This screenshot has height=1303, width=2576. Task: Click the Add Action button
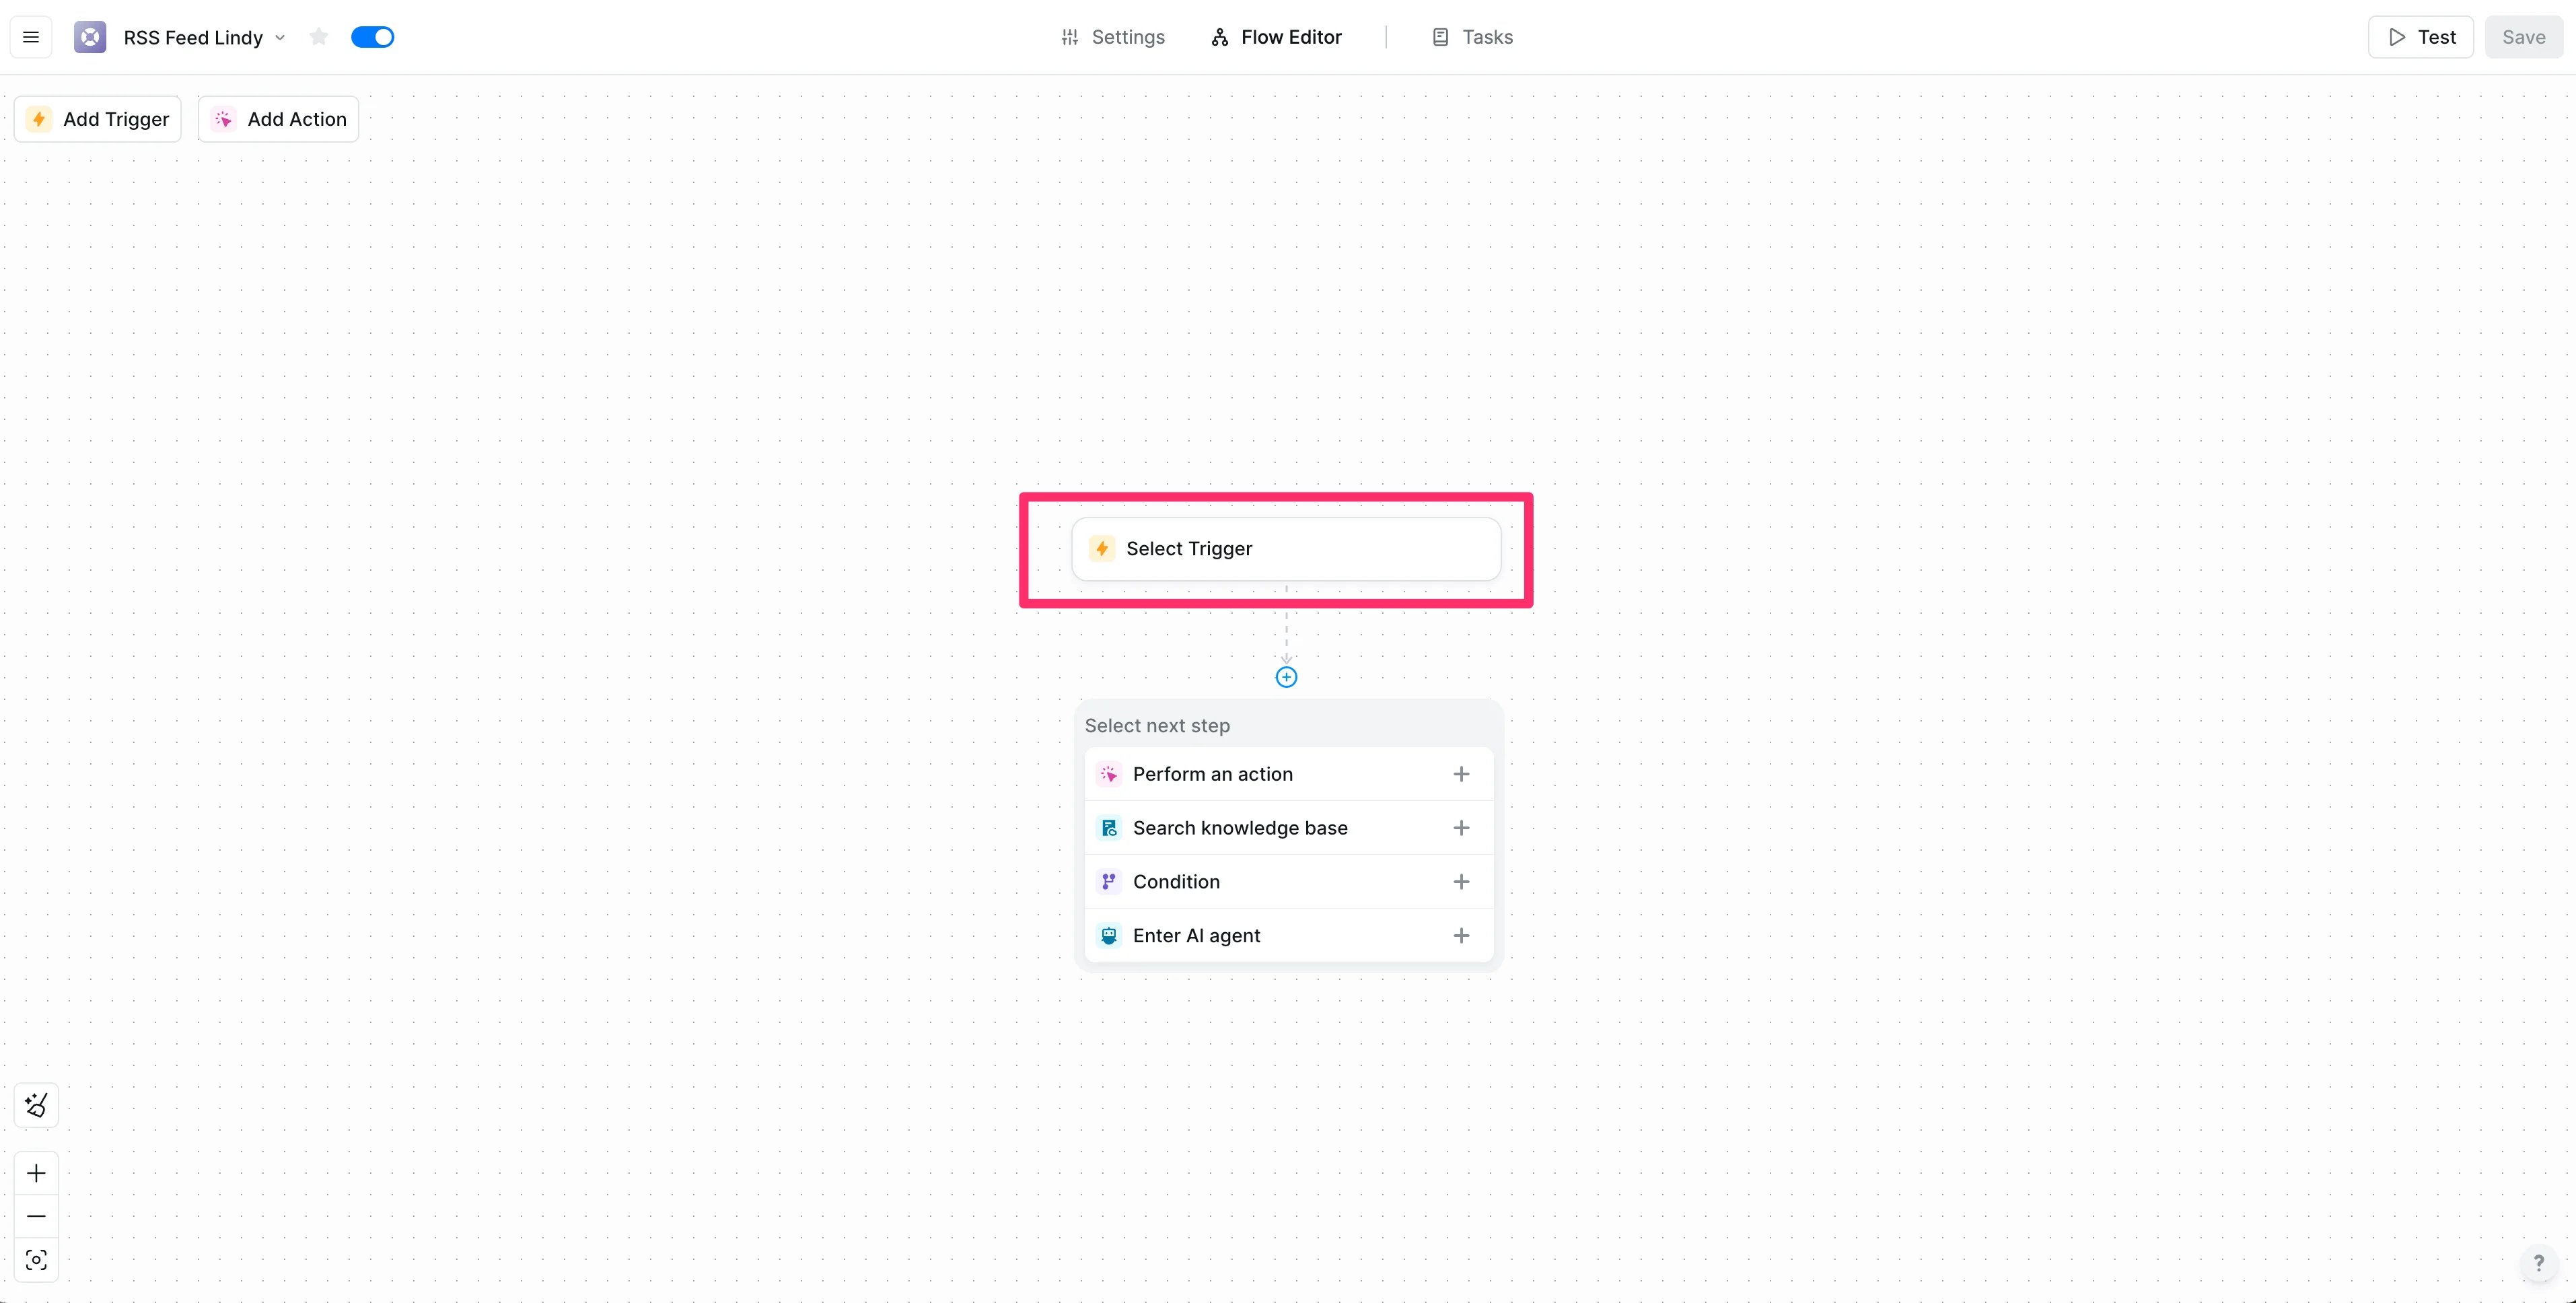[279, 119]
